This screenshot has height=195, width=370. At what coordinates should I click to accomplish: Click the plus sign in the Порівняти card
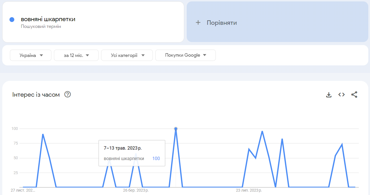198,22
